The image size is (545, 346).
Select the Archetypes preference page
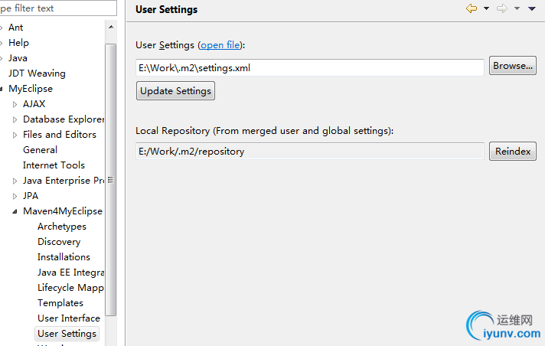tap(62, 227)
